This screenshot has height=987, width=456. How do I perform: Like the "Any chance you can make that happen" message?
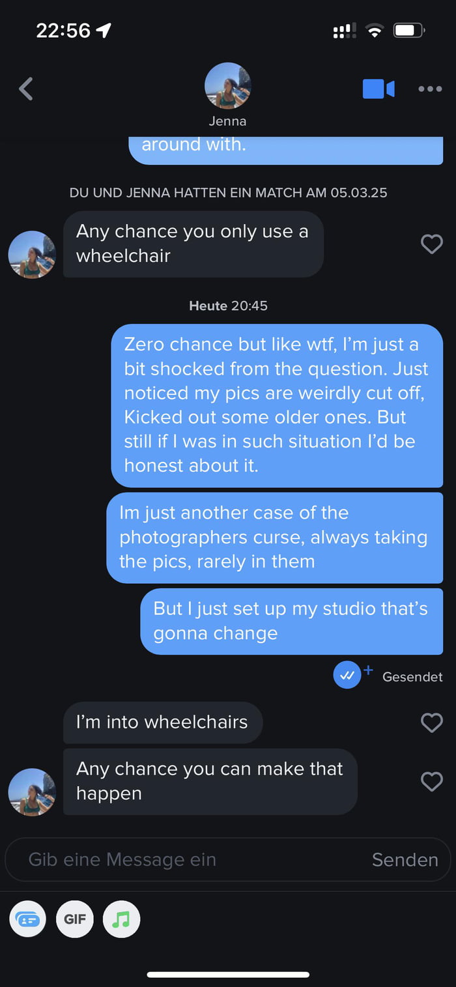pos(431,781)
